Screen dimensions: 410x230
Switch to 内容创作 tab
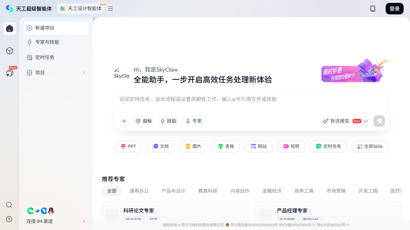pyautogui.click(x=240, y=191)
